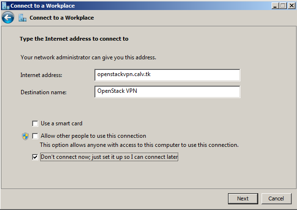This screenshot has width=297, height=210.
Task: Uncheck Don't connect now option
Action: pyautogui.click(x=35, y=157)
